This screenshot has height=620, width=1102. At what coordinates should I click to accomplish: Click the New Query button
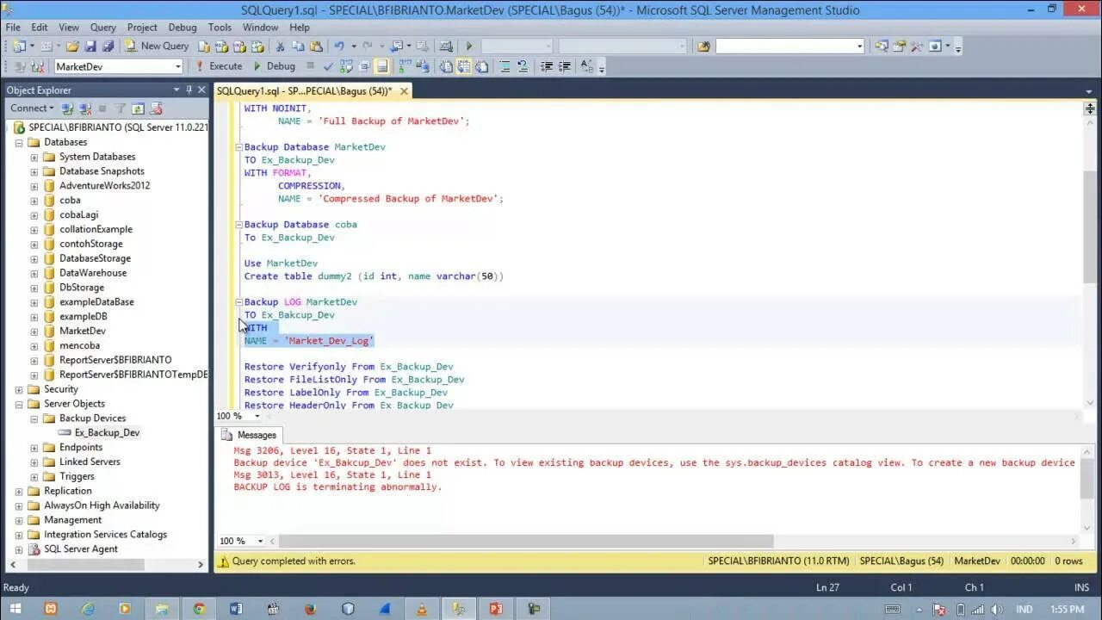(x=156, y=46)
